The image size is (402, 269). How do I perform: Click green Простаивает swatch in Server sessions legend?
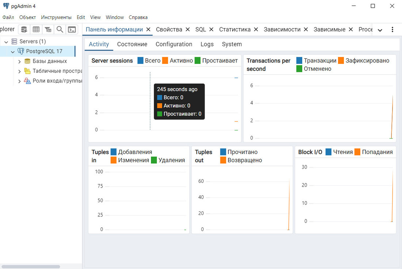pos(197,60)
